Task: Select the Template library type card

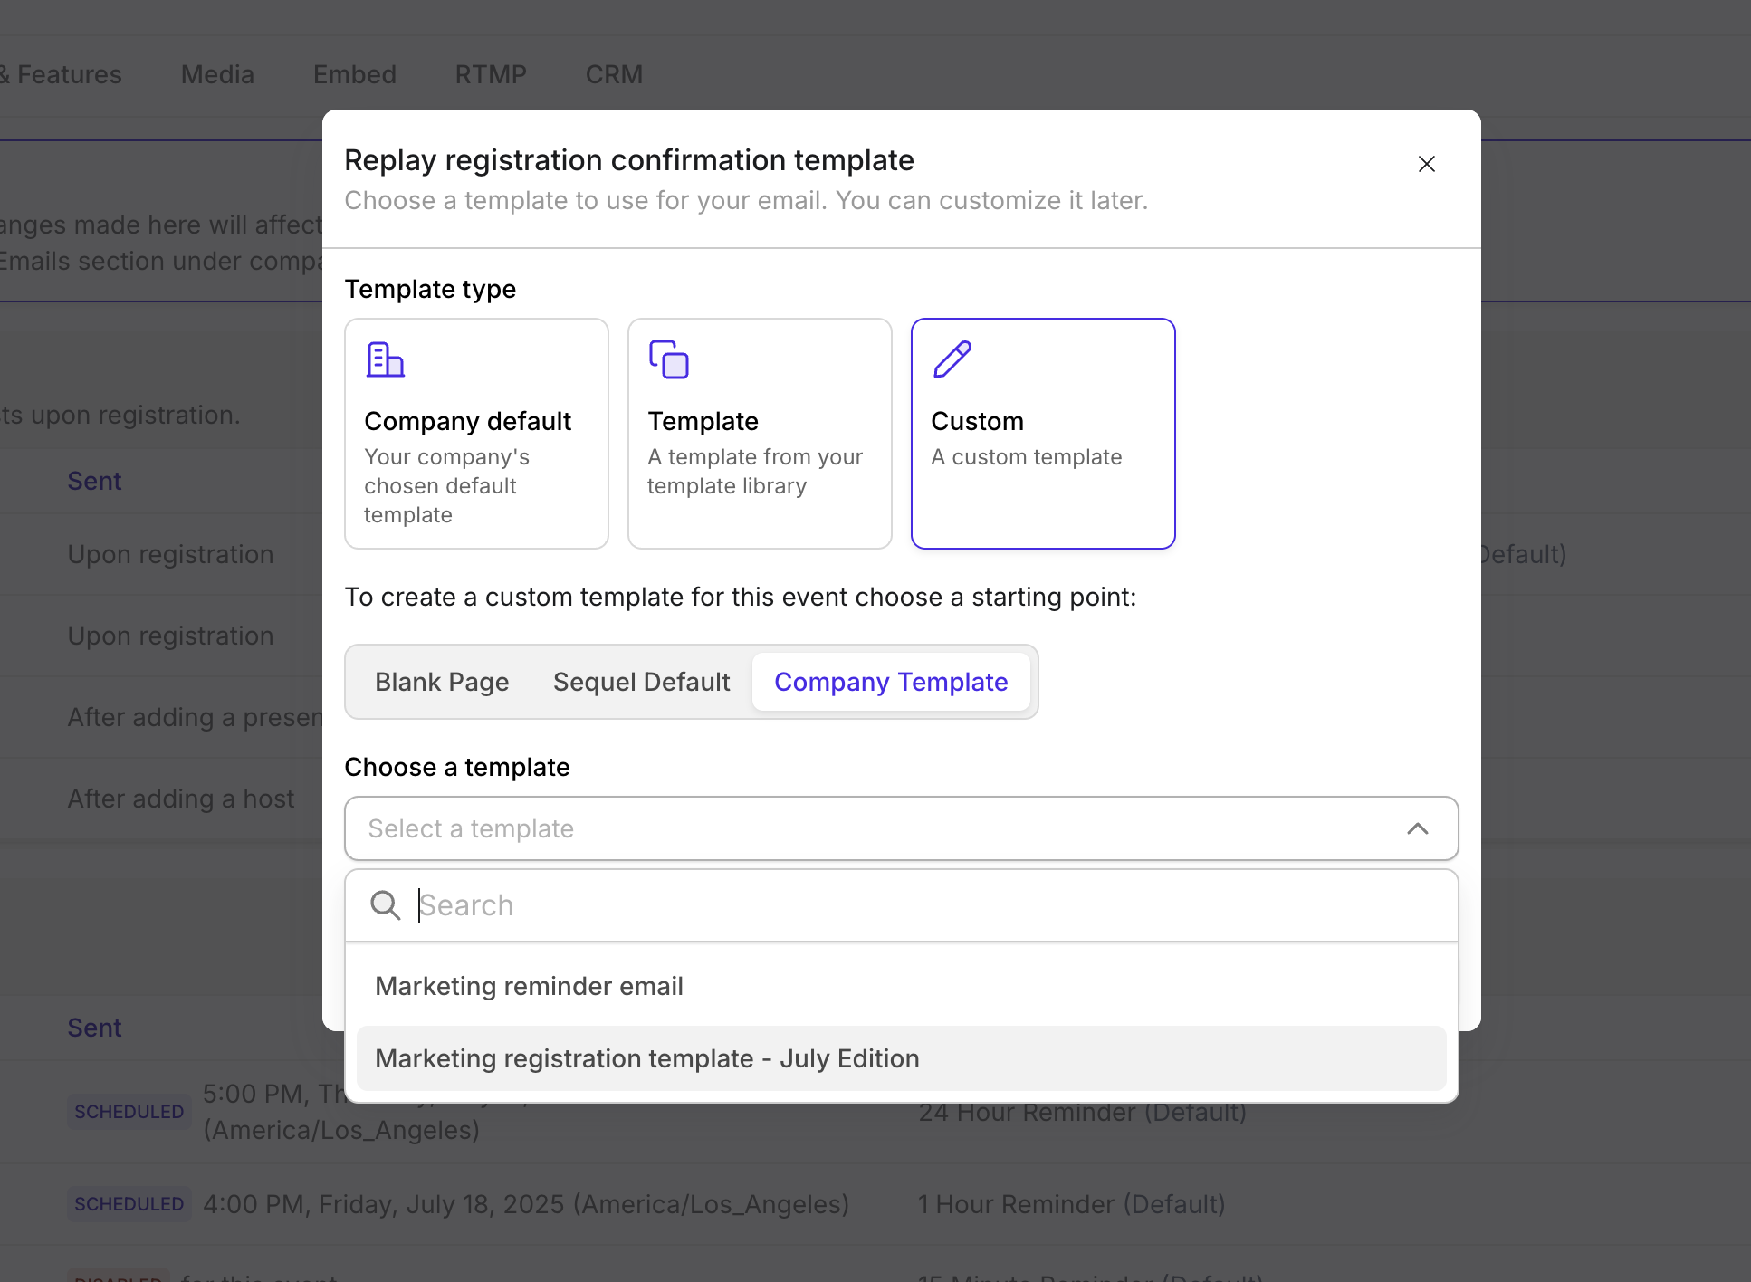Action: 760,434
